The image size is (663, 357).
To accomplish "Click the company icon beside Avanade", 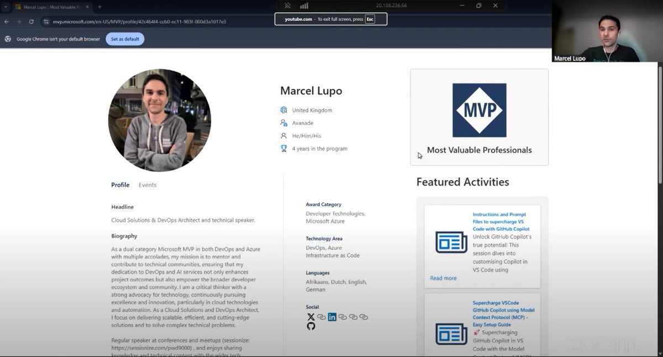I will pos(284,123).
